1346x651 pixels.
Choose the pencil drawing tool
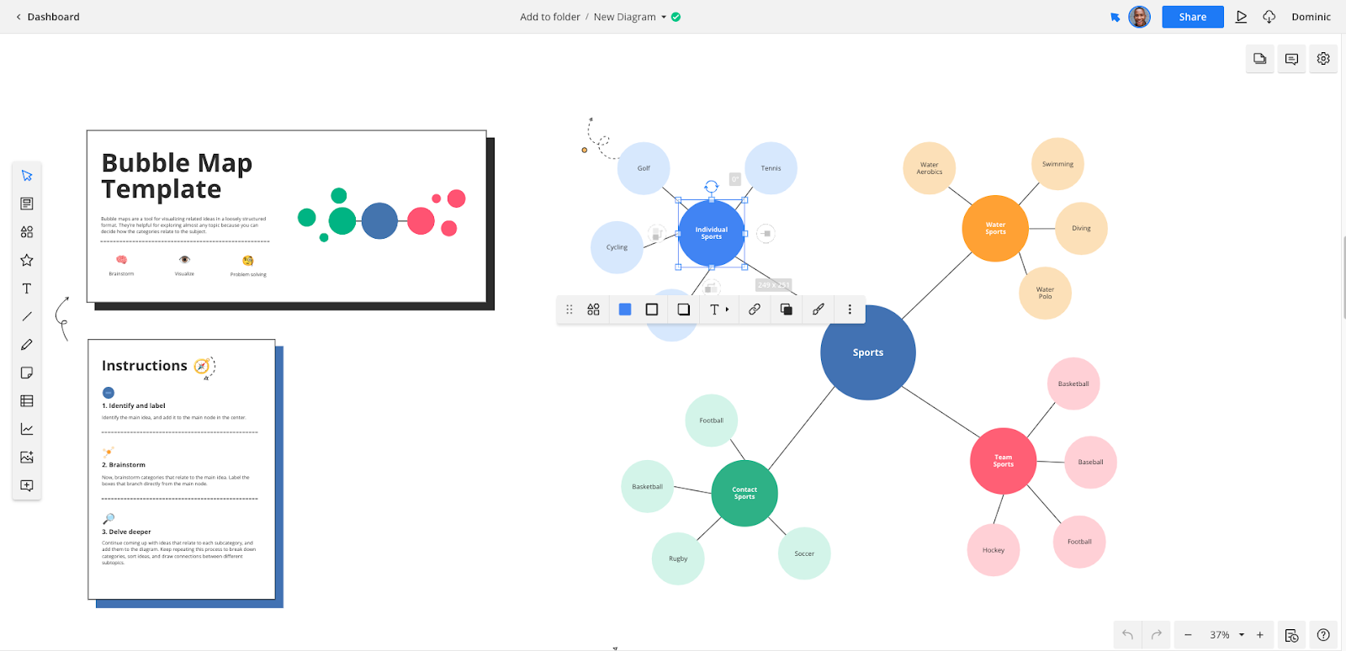(x=27, y=345)
